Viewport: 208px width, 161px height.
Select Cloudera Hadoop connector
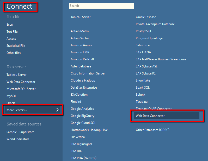point(83,80)
